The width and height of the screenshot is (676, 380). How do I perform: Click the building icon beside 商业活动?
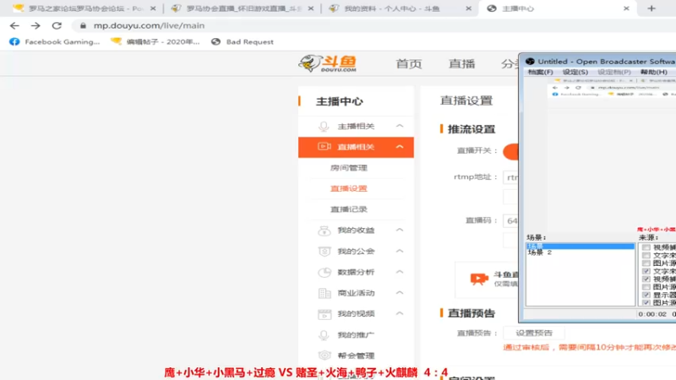click(324, 293)
